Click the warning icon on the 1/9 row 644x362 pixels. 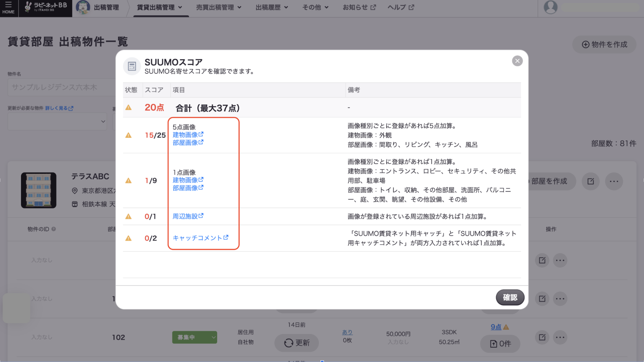pyautogui.click(x=129, y=181)
